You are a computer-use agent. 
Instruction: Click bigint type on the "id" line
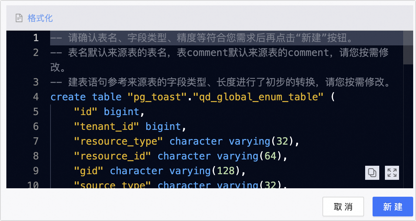[121, 112]
